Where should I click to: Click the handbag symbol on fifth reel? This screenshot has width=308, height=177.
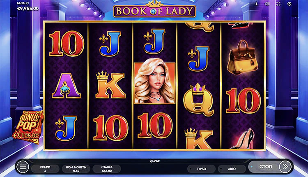[x=243, y=57]
